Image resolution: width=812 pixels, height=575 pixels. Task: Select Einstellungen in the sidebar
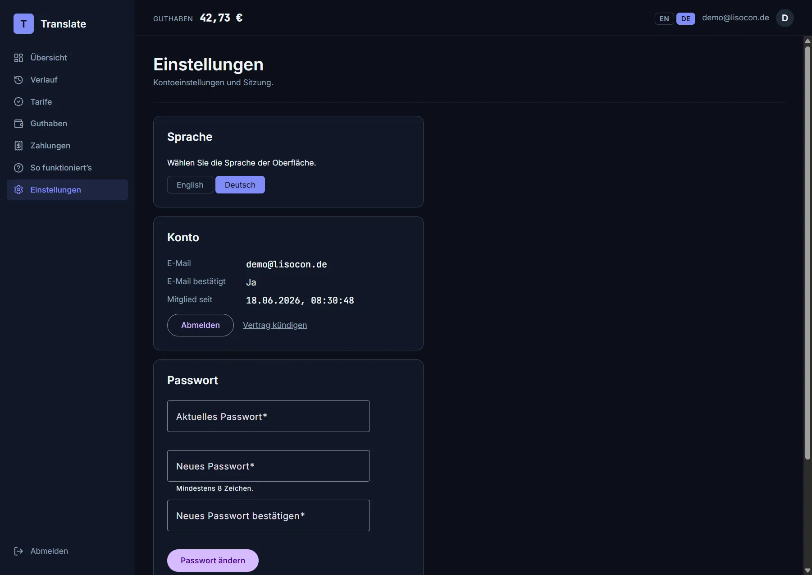68,190
